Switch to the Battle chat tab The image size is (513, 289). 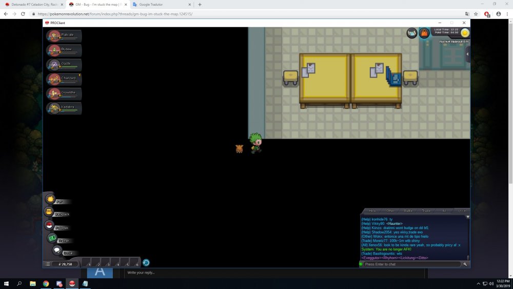pyautogui.click(x=408, y=210)
